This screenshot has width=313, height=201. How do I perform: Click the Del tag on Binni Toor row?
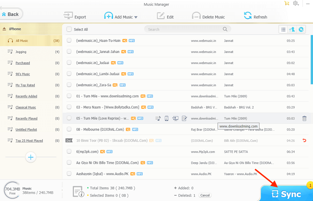[69, 140]
